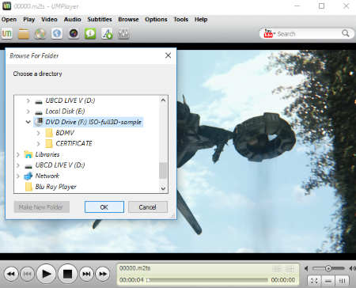This screenshot has width=356, height=288.
Task: Expand the Libraries node
Action: (x=18, y=154)
